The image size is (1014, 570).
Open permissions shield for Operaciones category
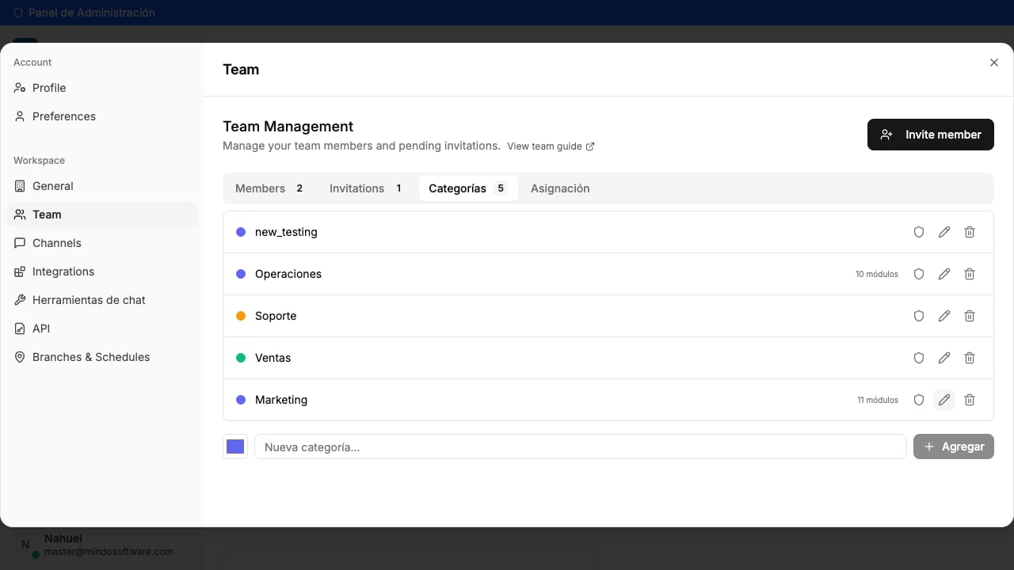click(919, 274)
